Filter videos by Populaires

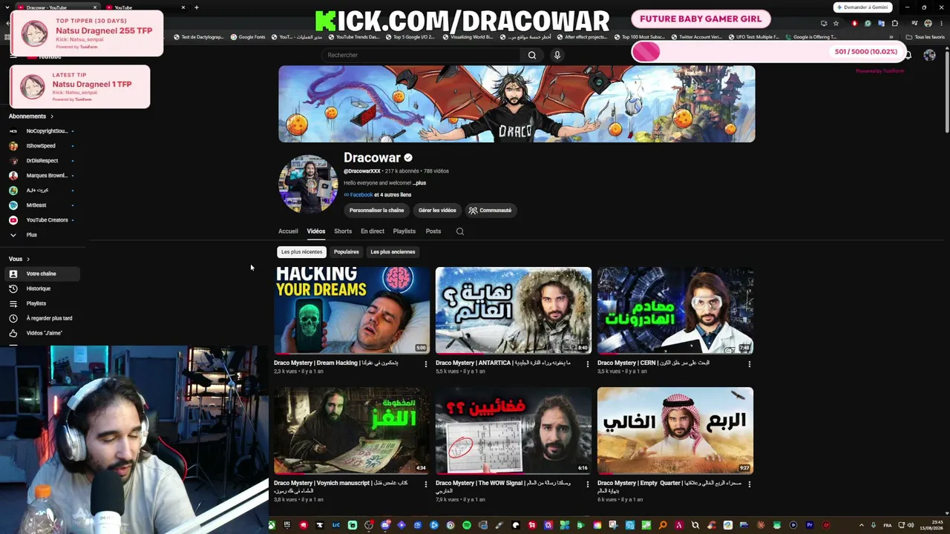tap(347, 252)
